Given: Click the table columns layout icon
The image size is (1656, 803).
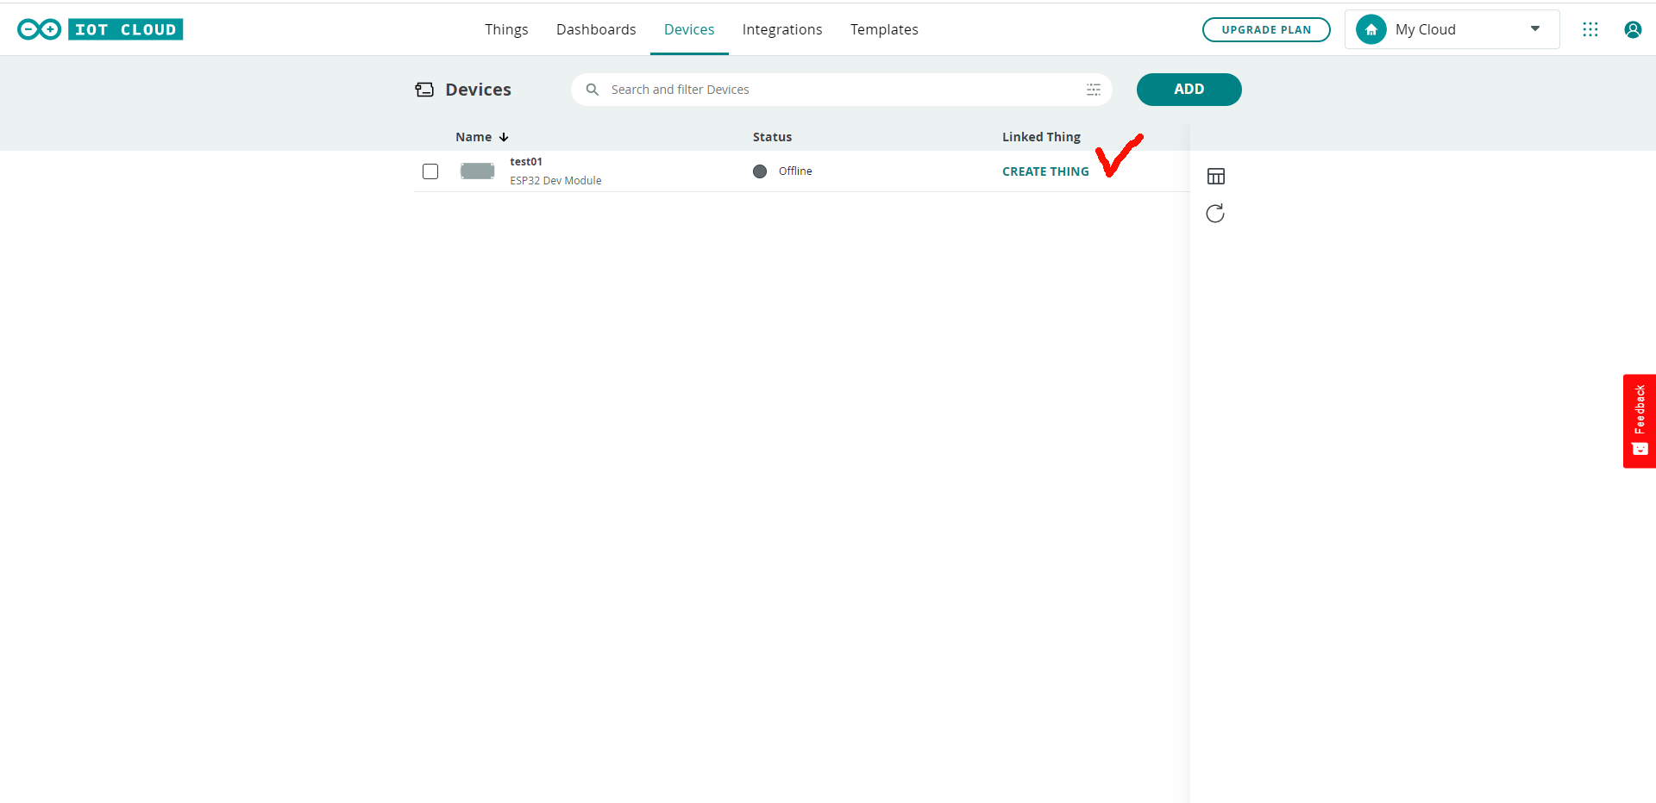Looking at the screenshot, I should click(1216, 177).
